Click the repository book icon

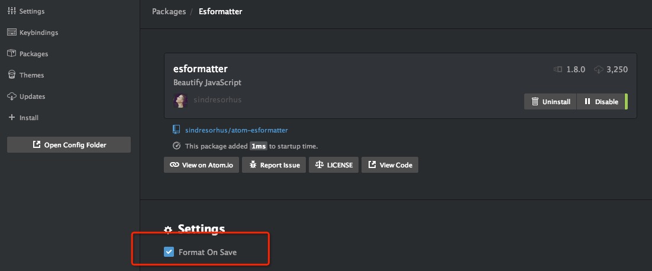[176, 130]
